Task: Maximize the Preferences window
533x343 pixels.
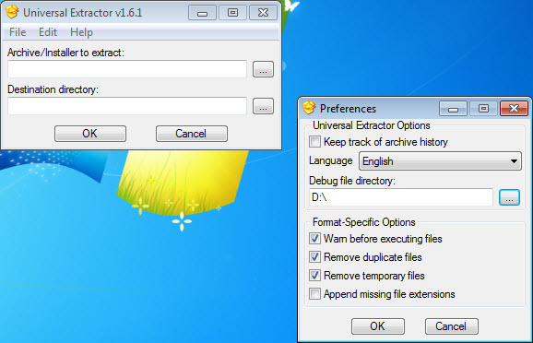Action: [x=483, y=109]
